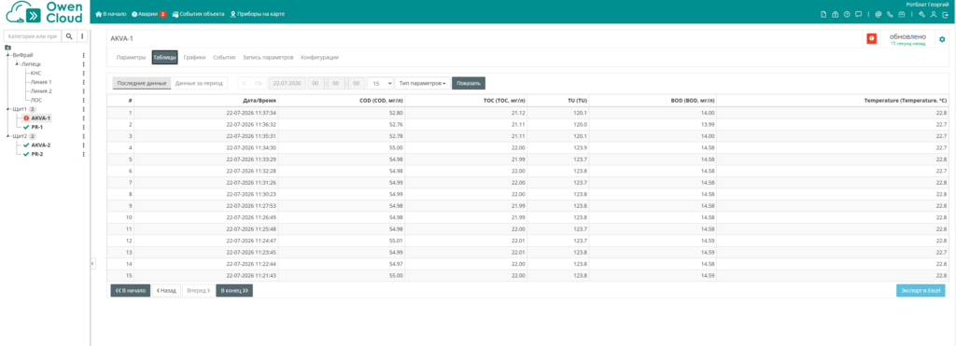Click '<< В начало' pagination button
The width and height of the screenshot is (956, 346).
pyautogui.click(x=130, y=291)
